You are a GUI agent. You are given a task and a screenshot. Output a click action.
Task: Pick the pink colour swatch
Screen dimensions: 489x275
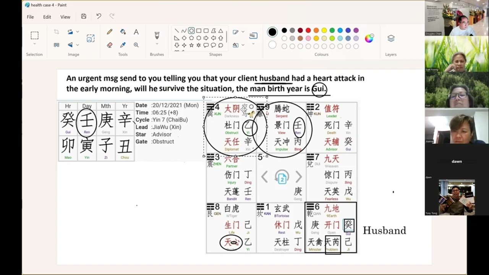tap(308, 38)
